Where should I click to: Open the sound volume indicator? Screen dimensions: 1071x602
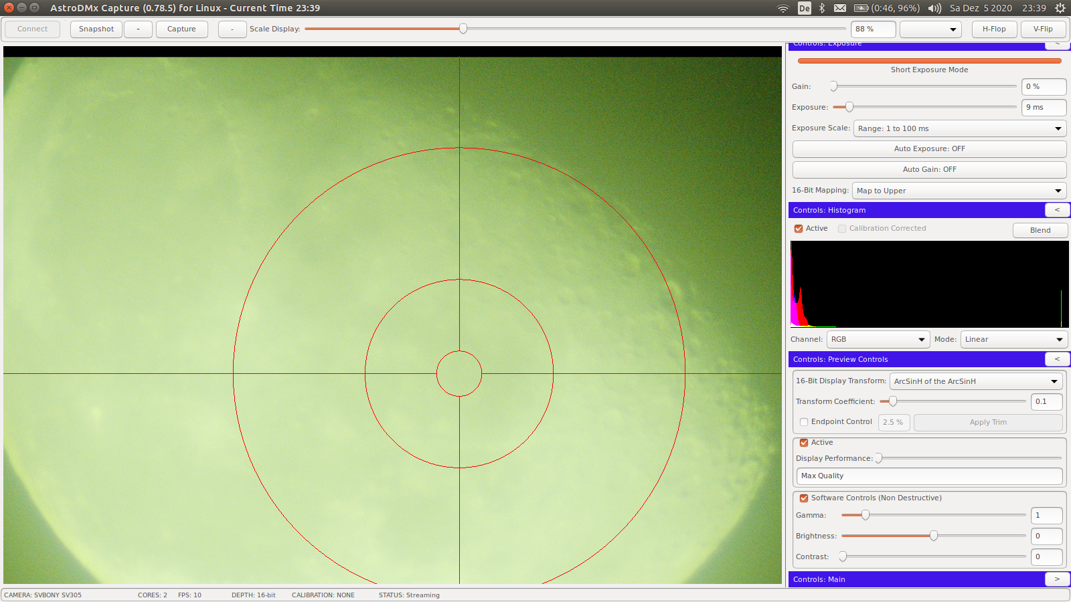coord(934,8)
